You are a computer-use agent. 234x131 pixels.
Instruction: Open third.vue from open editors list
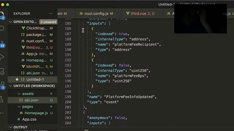tap(34, 47)
